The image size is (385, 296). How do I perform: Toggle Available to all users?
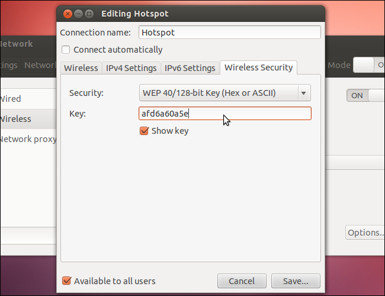pos(66,281)
